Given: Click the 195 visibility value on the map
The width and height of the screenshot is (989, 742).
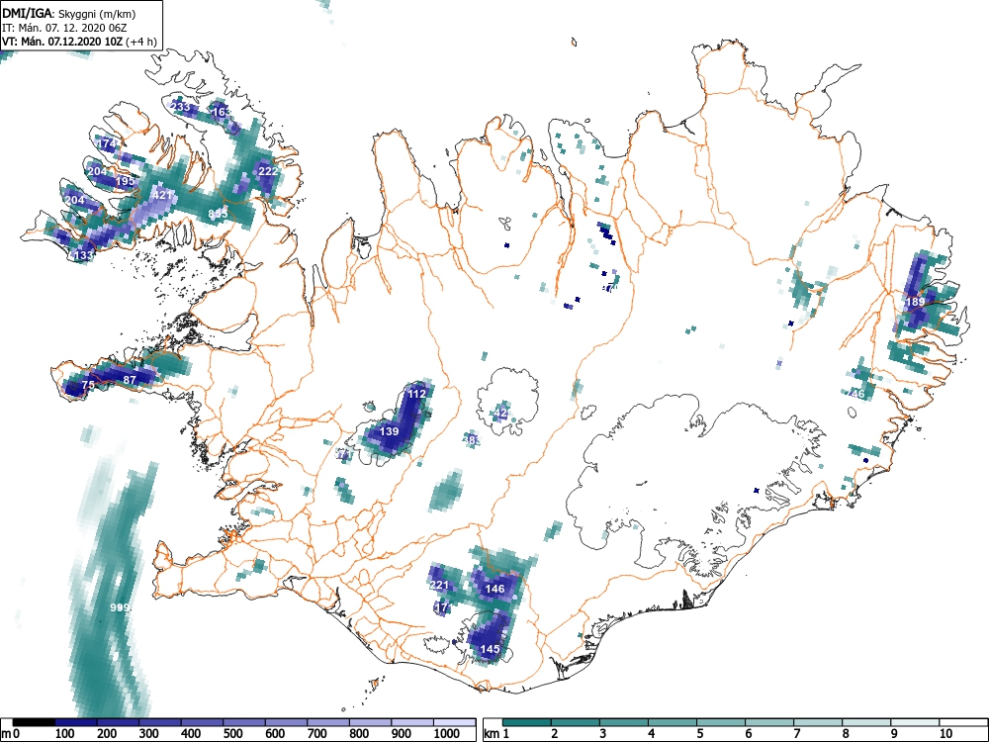Looking at the screenshot, I should coord(125,181).
